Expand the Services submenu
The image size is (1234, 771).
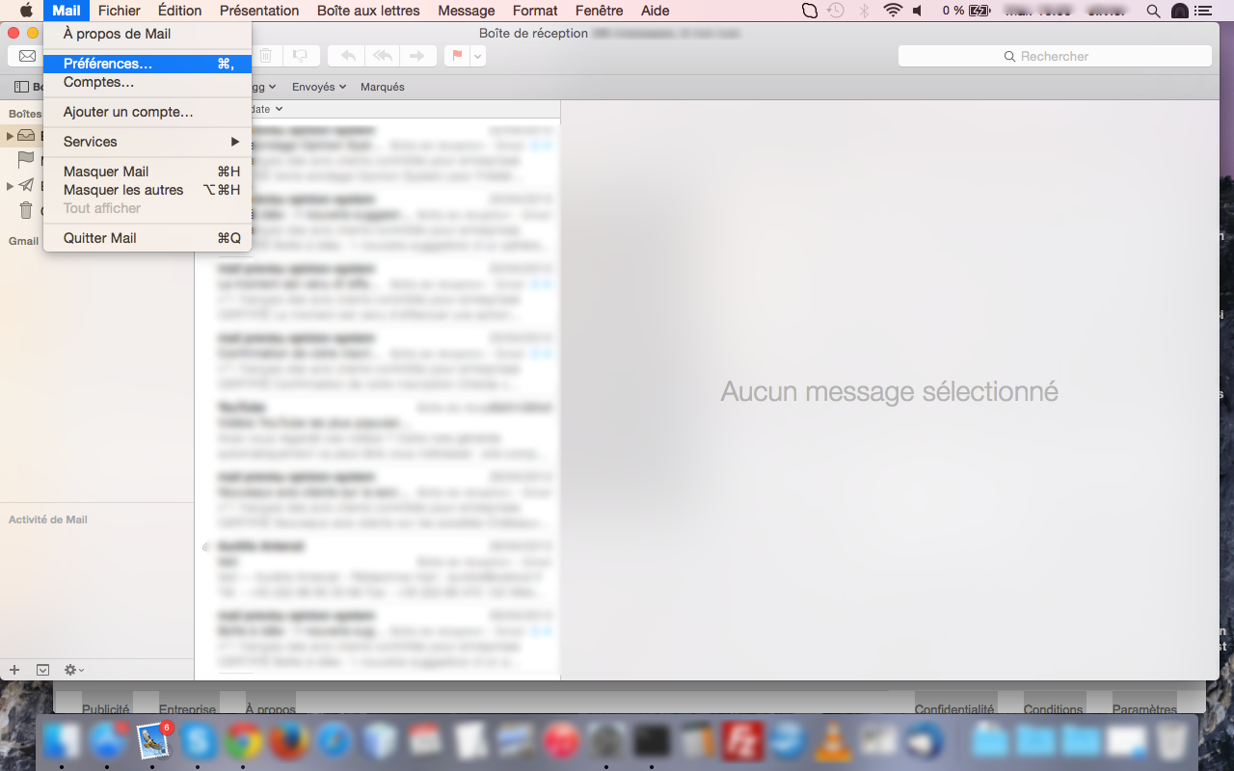148,142
